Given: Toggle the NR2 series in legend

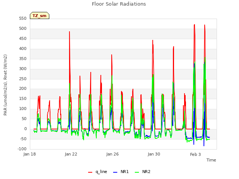Looking at the screenshot, I should click(143, 172).
